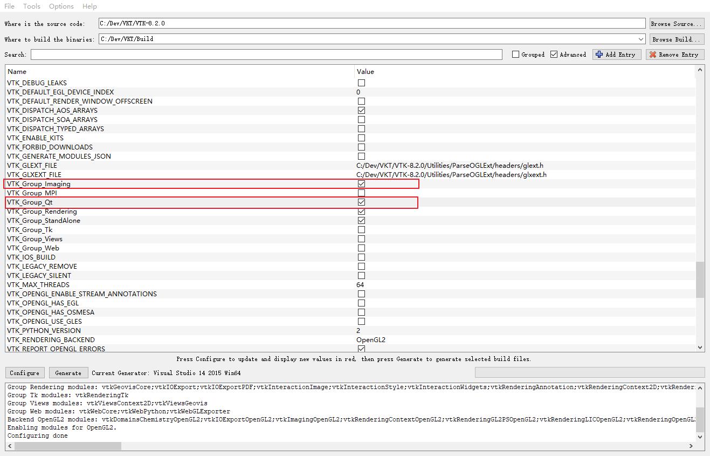Enable VTK_Group_MPI checkbox
Screen dimensions: 710x456
point(361,193)
